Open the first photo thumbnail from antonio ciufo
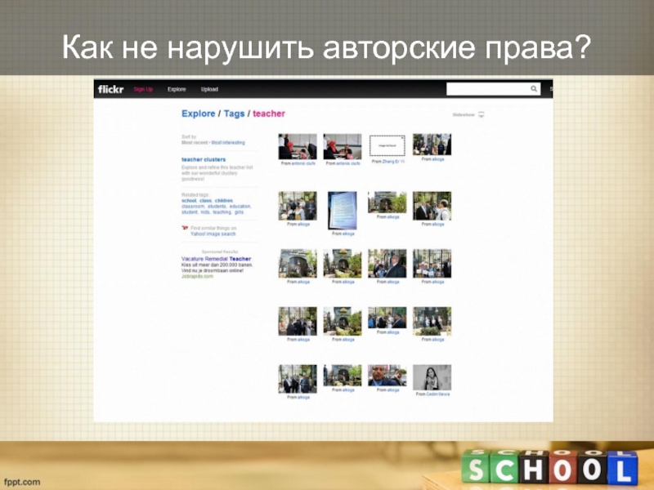This screenshot has height=490, width=654. click(298, 147)
